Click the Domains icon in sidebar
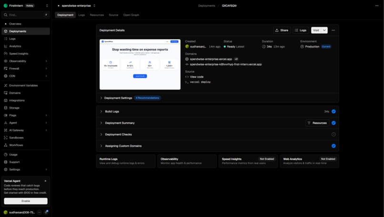Screen dimensions: 384x217 pyautogui.click(x=6, y=93)
